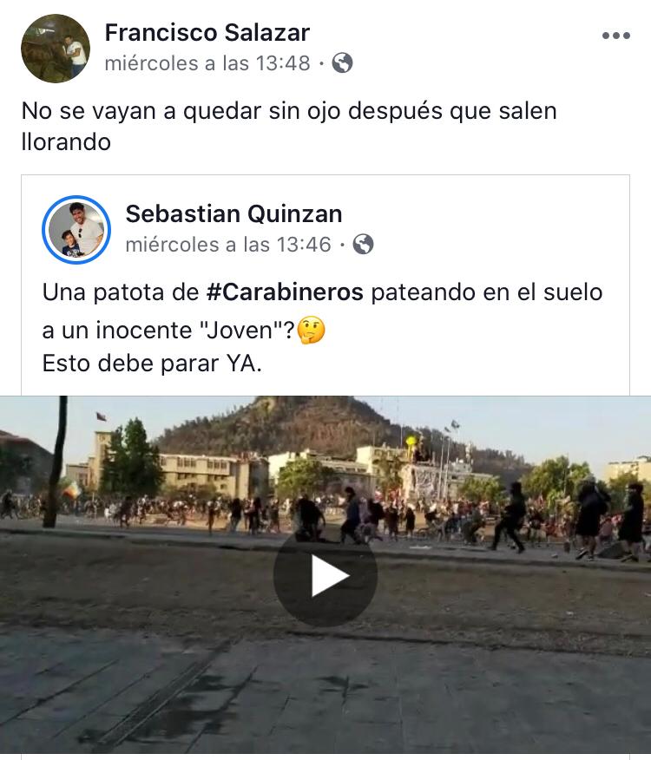Tap Sebastian Quinzan's profile picture with story ring
The height and width of the screenshot is (760, 651).
pyautogui.click(x=76, y=230)
